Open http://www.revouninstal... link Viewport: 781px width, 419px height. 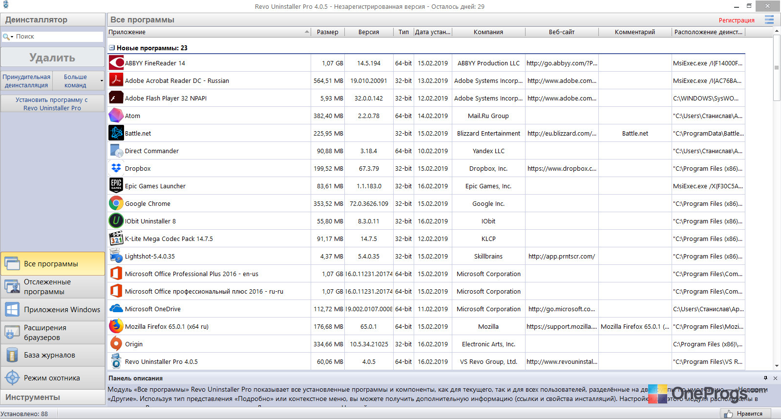[562, 362]
